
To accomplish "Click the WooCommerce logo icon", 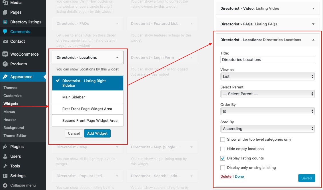I will pos(5,54).
